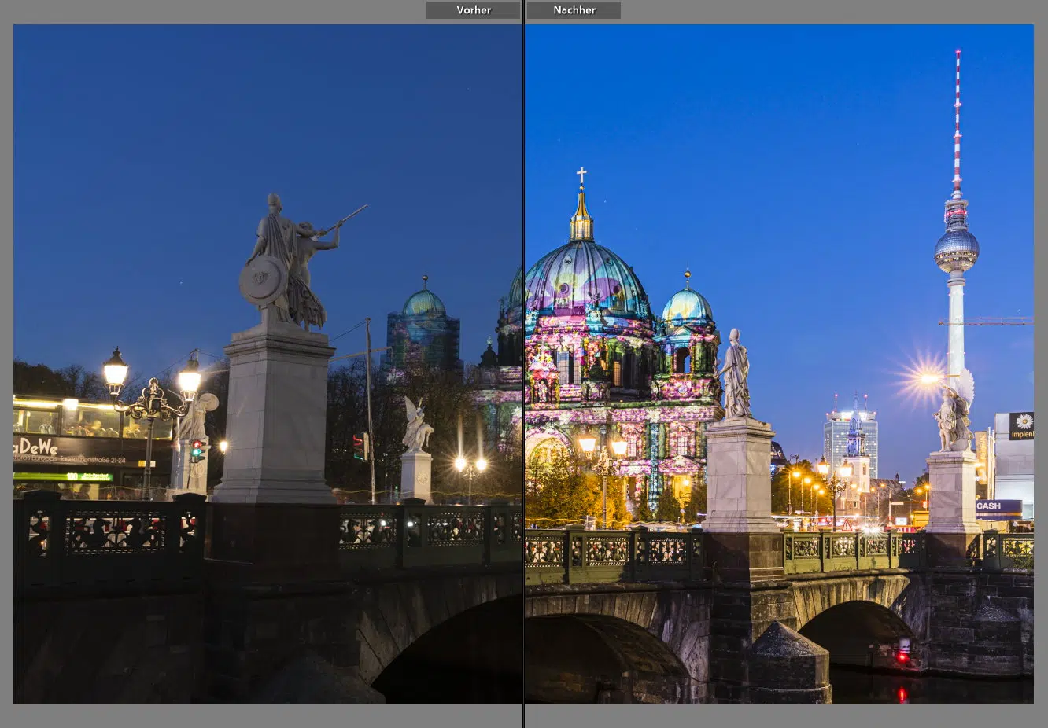Click the Nachher label above the right image
This screenshot has height=728, width=1048.
point(574,10)
